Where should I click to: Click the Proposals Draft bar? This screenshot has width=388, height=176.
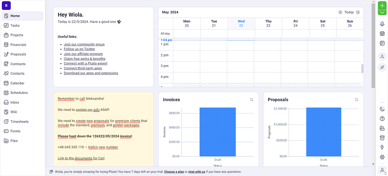coord(324,132)
